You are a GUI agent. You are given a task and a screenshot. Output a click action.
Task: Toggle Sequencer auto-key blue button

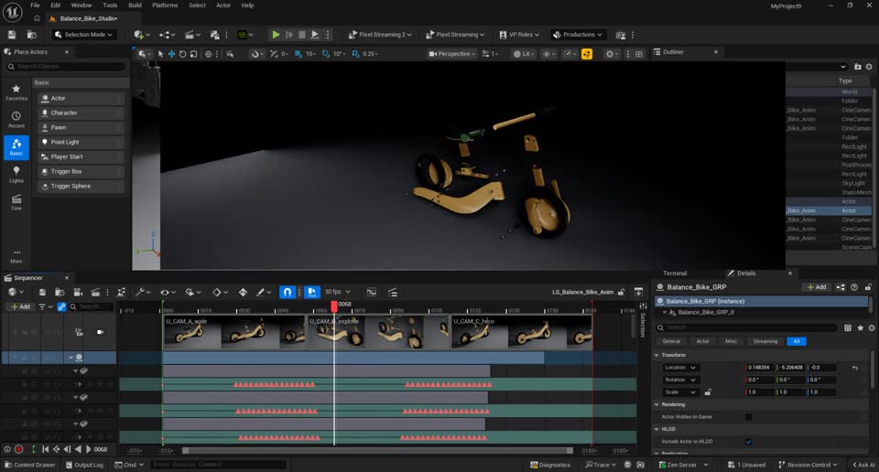pos(311,293)
